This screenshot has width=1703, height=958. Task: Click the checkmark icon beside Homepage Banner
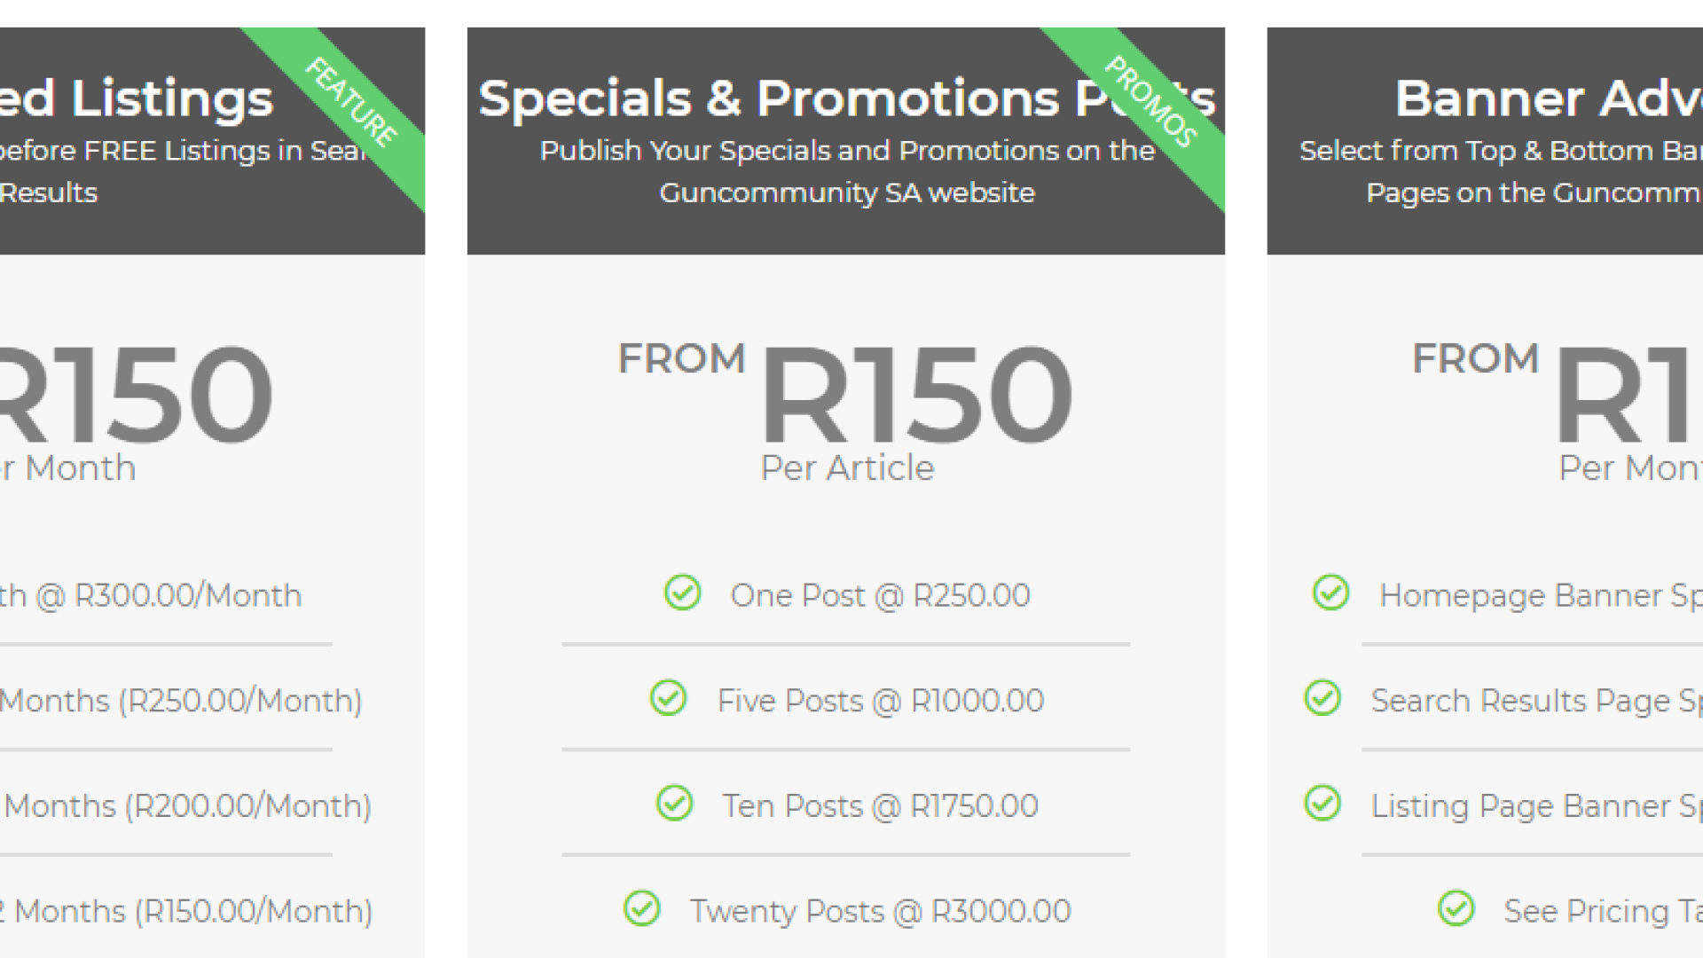pos(1330,593)
